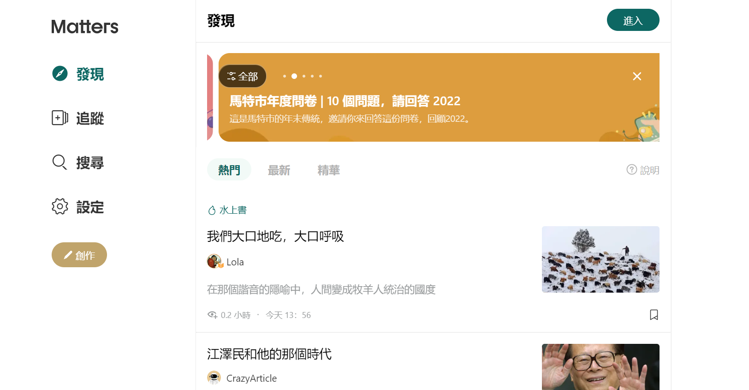Viewport: 749px width, 390px height.
Task: Open the 水上書 circle link
Action: [x=227, y=210]
